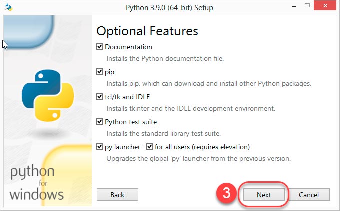
Task: Click the 'Python test suite' label
Action: [131, 122]
